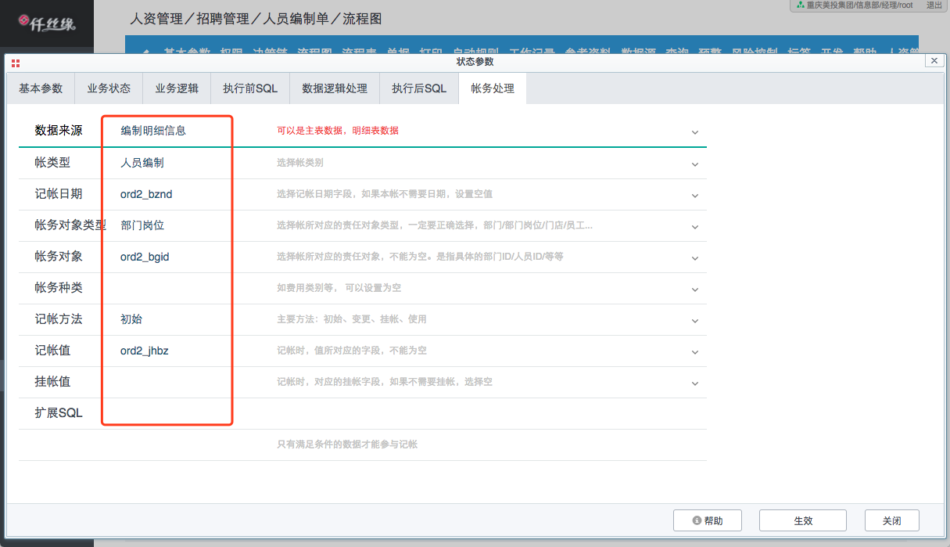Click the 帮助 button

(707, 520)
